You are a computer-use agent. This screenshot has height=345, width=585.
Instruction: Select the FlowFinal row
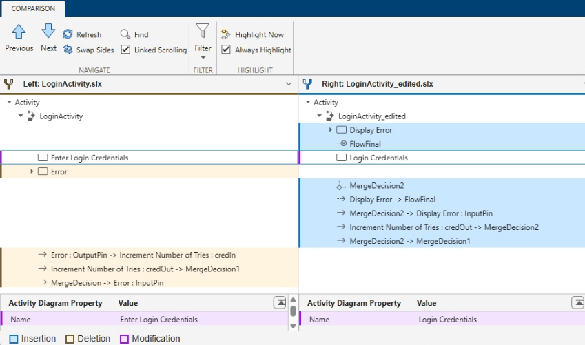[x=442, y=144]
